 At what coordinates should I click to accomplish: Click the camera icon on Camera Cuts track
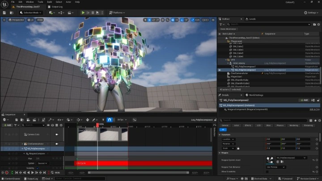click(x=57, y=134)
